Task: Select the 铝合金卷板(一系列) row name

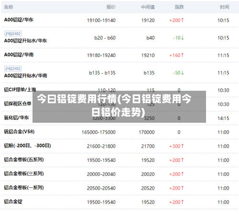Action: pos(24,188)
